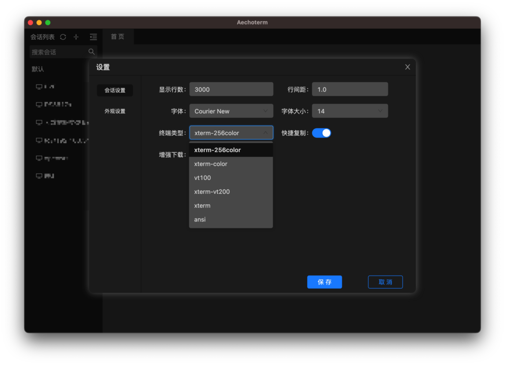Image resolution: width=505 pixels, height=365 pixels.
Task: Click the search magnifier icon
Action: [x=91, y=52]
